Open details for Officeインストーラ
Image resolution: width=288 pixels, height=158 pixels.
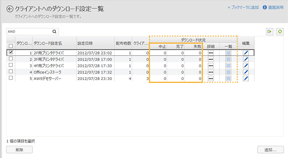(211, 72)
